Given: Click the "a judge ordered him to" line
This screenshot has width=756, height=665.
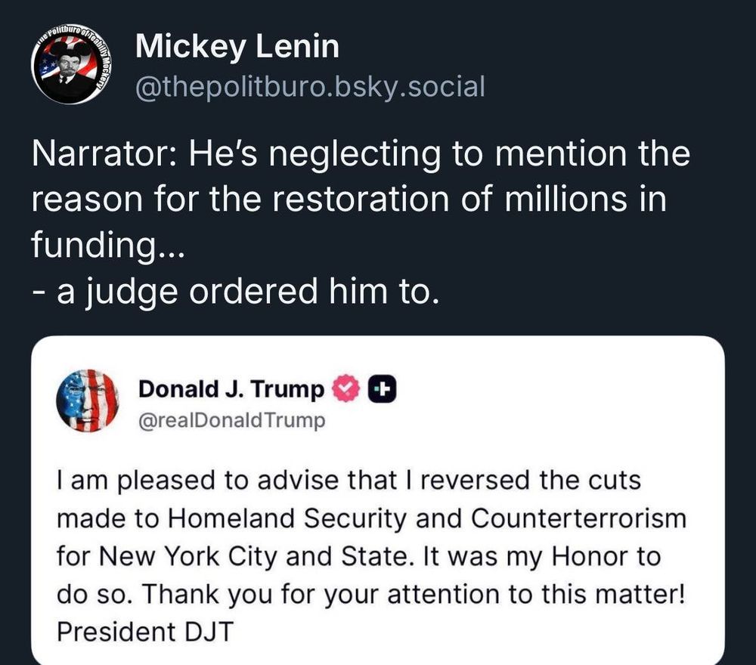Looking at the screenshot, I should click(x=236, y=291).
